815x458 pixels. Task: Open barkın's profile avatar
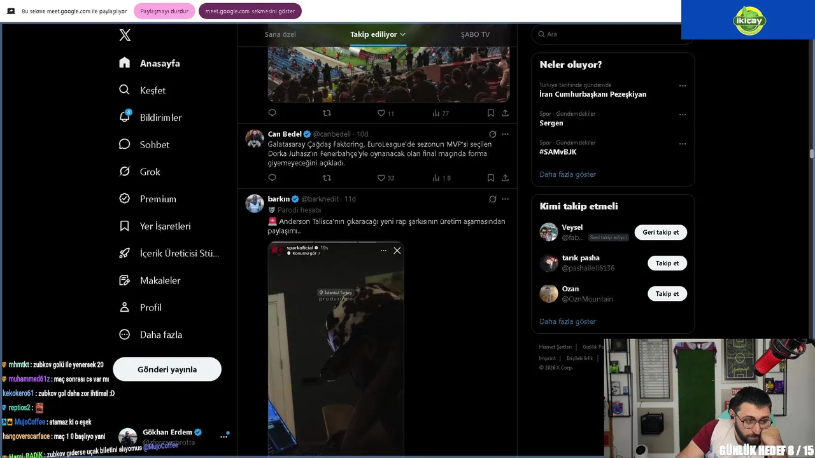click(x=255, y=204)
